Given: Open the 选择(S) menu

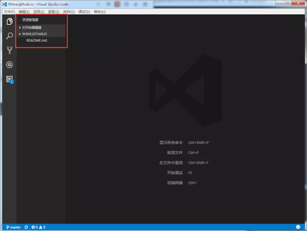Looking at the screenshot, I should 39,12.
